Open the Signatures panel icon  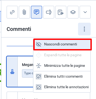pos(61,12)
